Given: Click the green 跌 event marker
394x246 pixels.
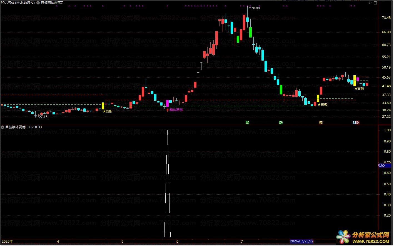Looking at the screenshot, I should pyautogui.click(x=281, y=122).
